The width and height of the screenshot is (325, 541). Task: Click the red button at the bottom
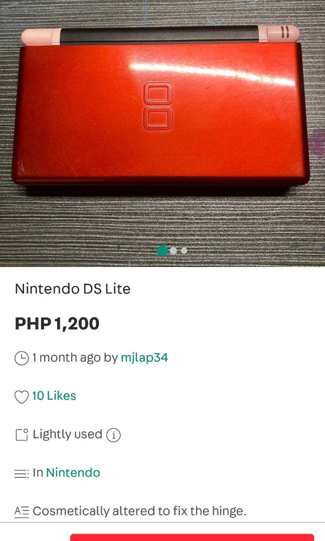(x=192, y=537)
